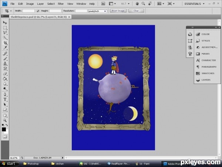Switch to SAI taskbar window

click(x=91, y=164)
